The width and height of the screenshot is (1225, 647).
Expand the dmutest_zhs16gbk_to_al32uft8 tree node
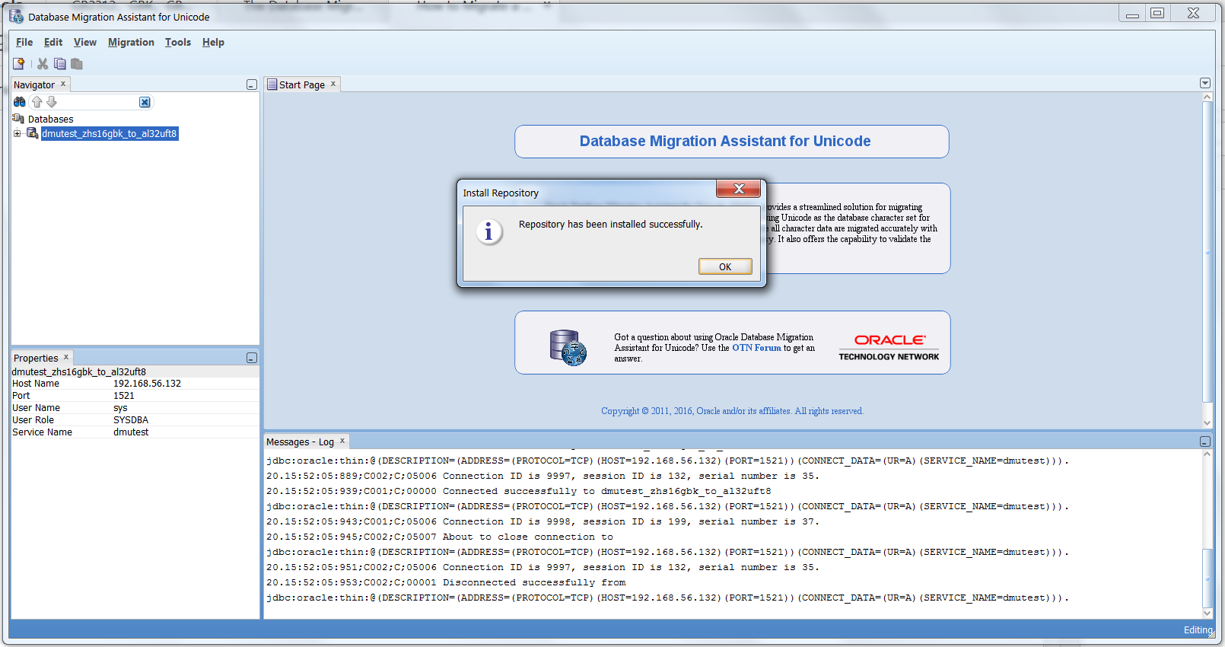17,133
